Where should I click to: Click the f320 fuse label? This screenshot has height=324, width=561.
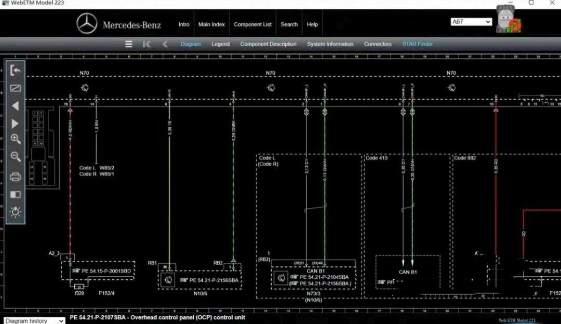click(x=79, y=293)
